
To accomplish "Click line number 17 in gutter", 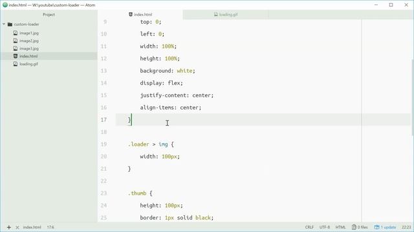I will (x=103, y=120).
